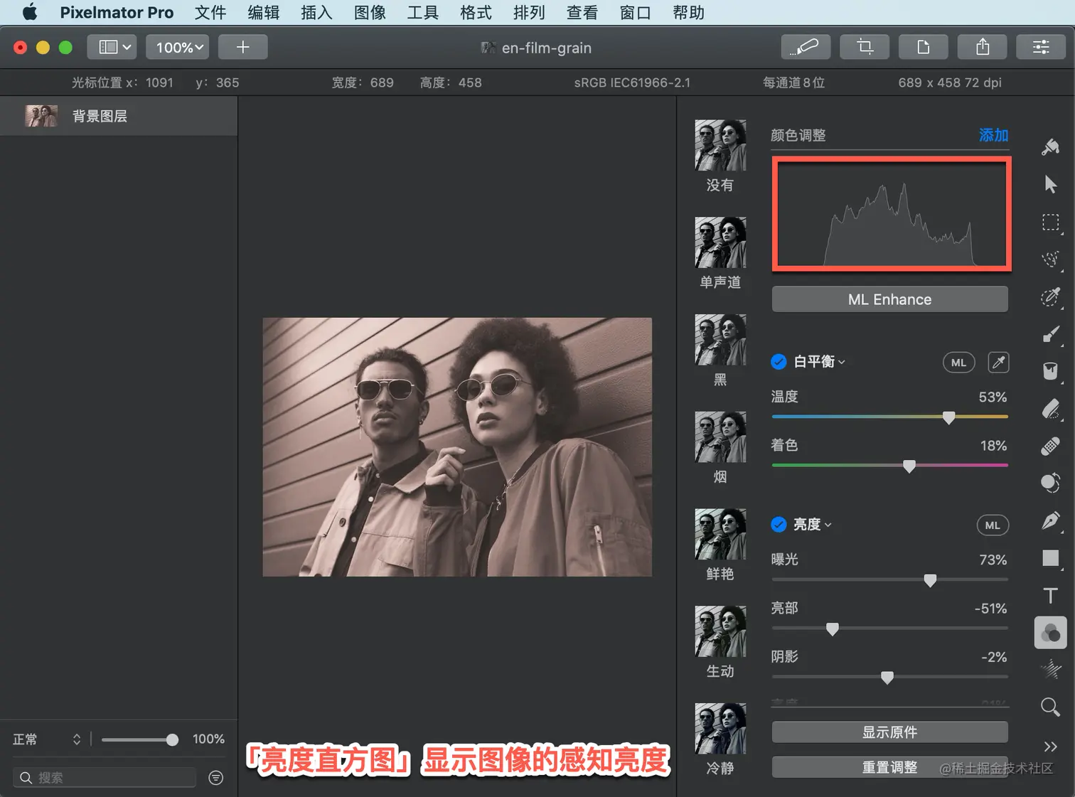Select the Zoom magnifier tool
The height and width of the screenshot is (797, 1075).
1050,707
